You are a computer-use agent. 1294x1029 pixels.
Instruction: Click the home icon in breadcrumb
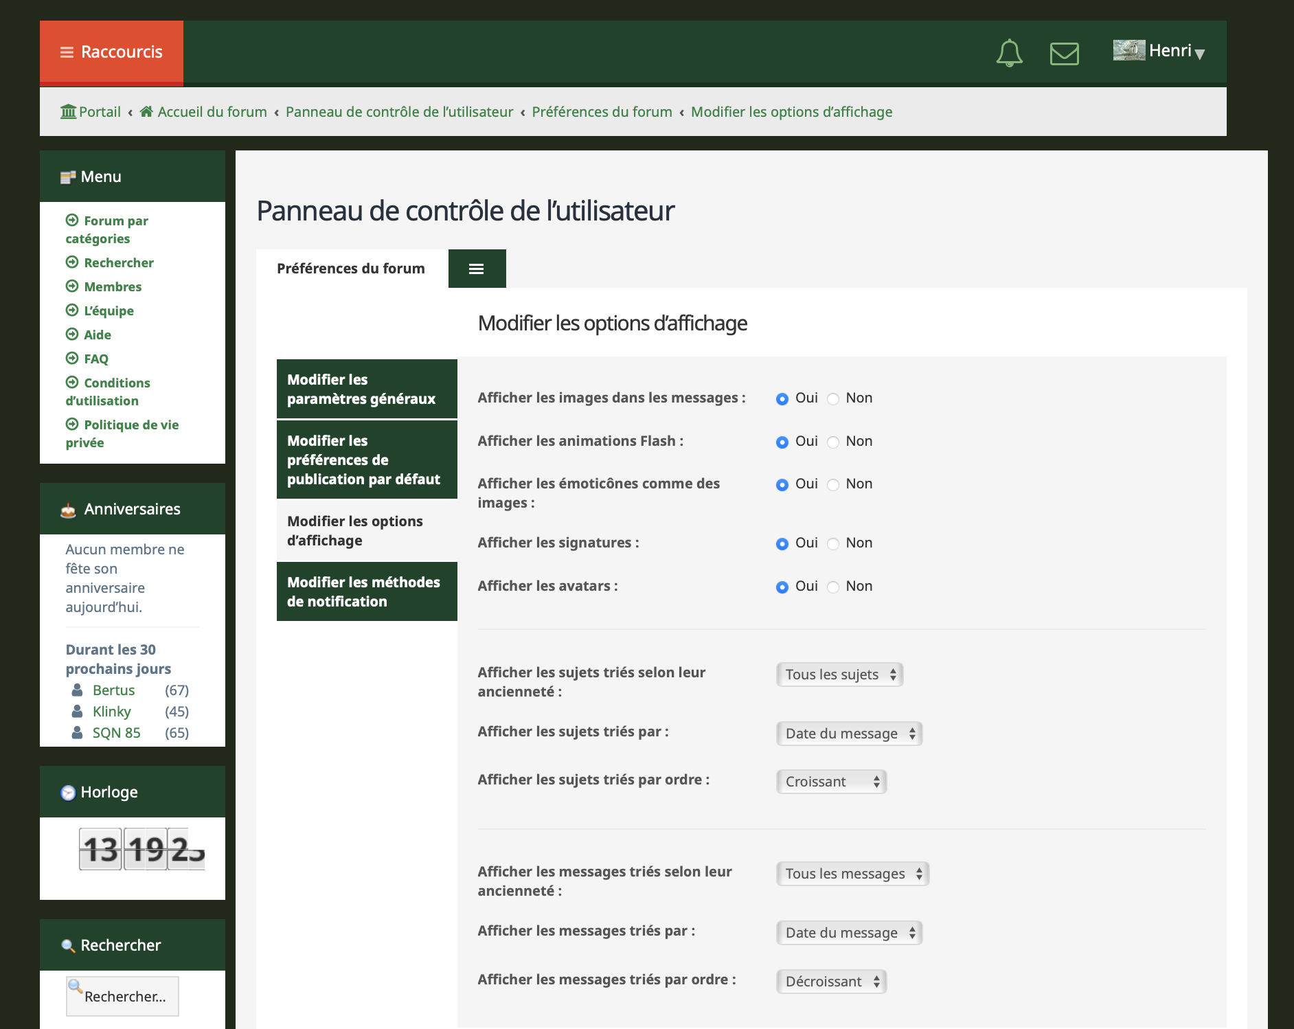146,111
